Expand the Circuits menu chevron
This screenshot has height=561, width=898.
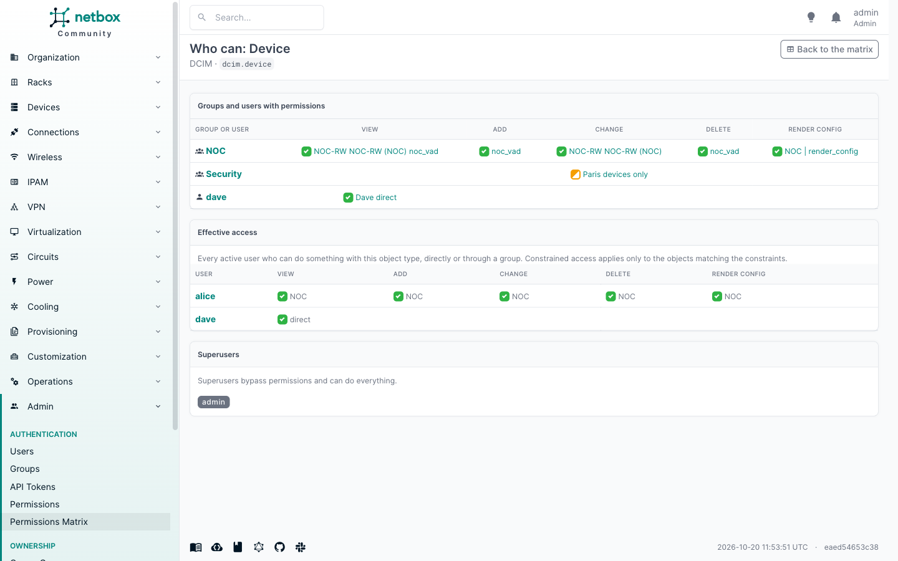tap(158, 257)
